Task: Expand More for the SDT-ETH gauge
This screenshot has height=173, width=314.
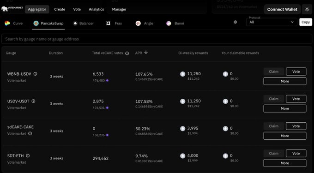Action: point(285,163)
